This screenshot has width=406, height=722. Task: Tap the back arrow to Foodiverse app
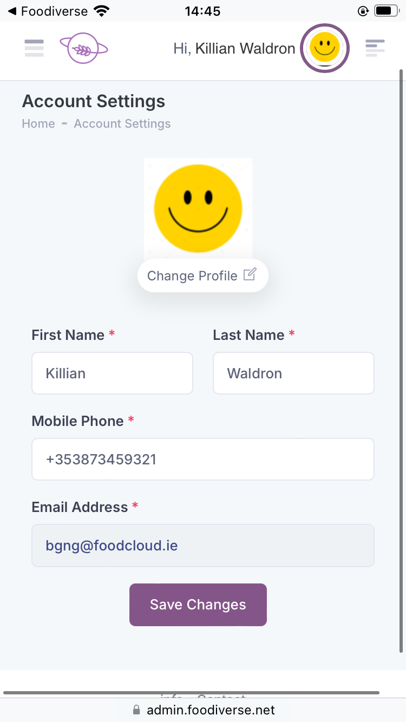tap(12, 11)
